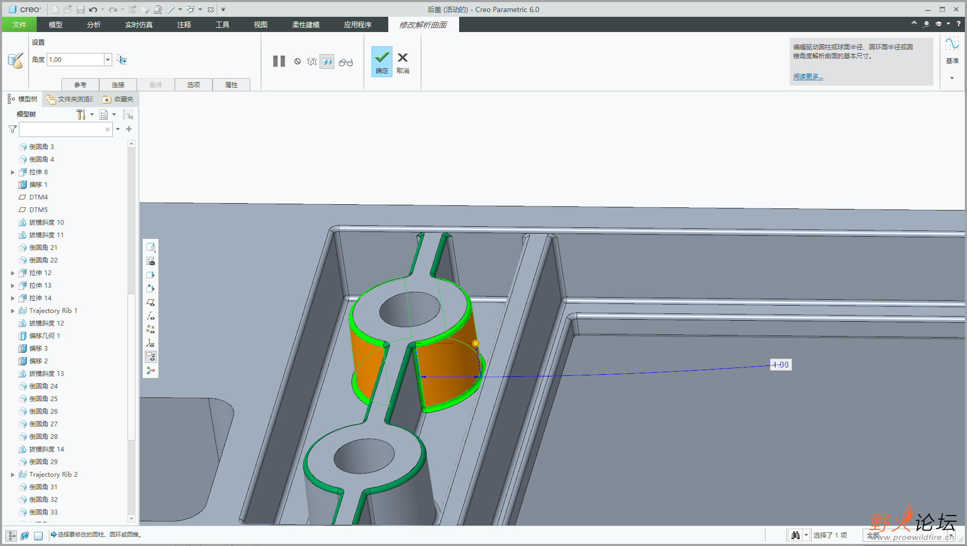Switch to the 文件夹浏览器 folder browser icon
This screenshot has width=967, height=546.
coord(51,99)
